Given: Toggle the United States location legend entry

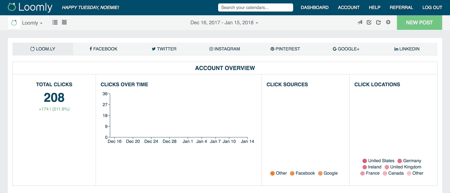Looking at the screenshot, I should [x=378, y=161].
